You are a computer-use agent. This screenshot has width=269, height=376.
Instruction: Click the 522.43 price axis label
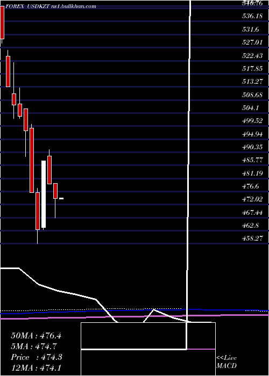(252, 56)
